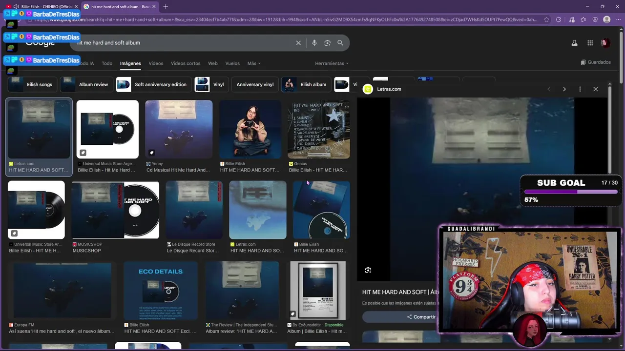
Task: Open browser three-dot settings menu
Action: [x=618, y=19]
